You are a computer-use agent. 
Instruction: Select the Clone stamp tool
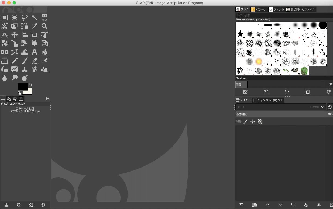[x=25, y=69]
